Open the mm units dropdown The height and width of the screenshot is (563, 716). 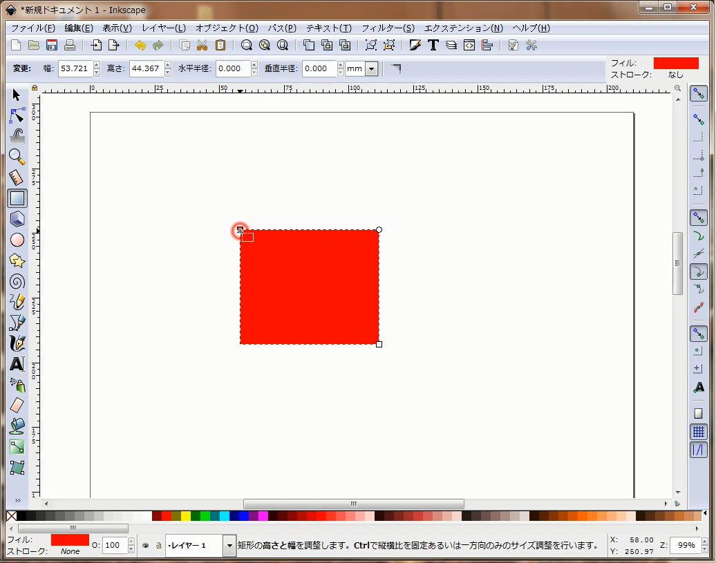(372, 69)
